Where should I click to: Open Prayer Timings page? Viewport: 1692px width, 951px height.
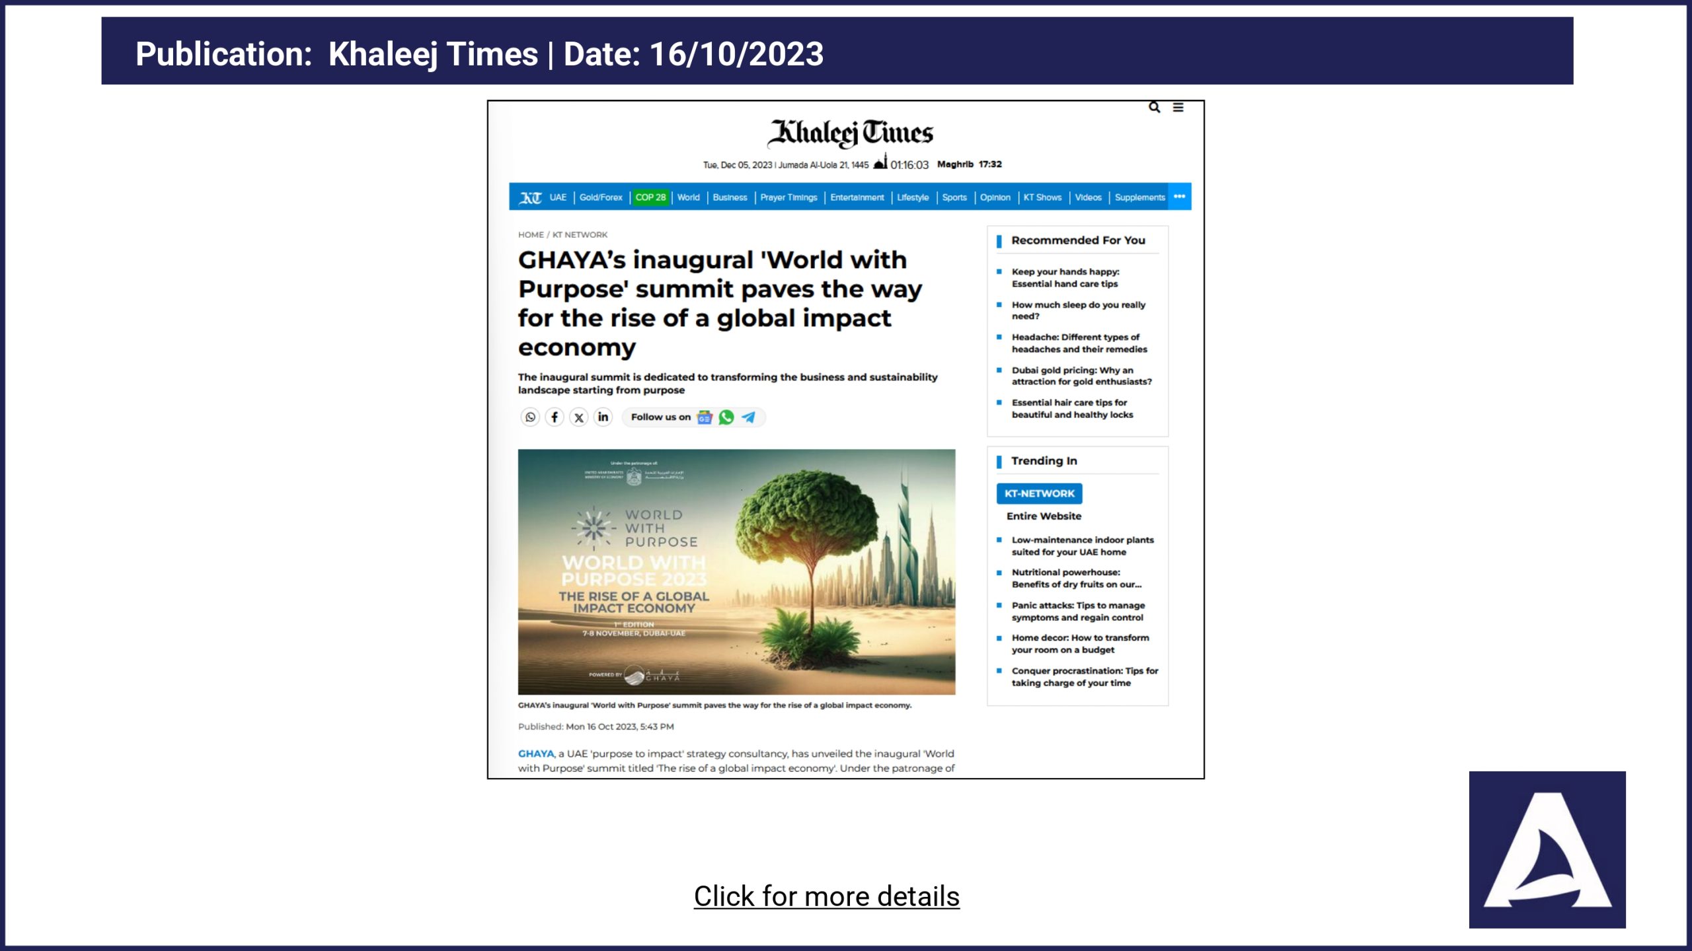[788, 197]
